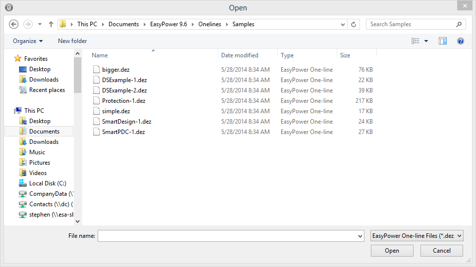
Task: Go to Onelines in the path
Action: click(x=210, y=24)
